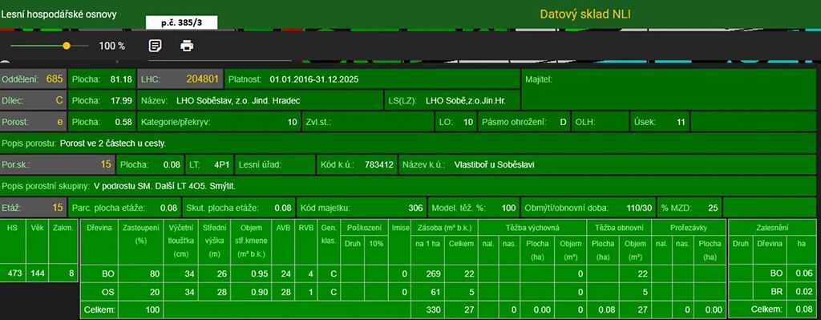Adjust the zoom slider handle
821x320 pixels.
(67, 46)
